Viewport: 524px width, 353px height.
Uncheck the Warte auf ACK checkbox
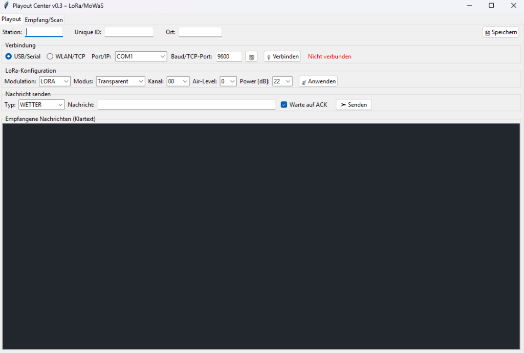point(285,105)
